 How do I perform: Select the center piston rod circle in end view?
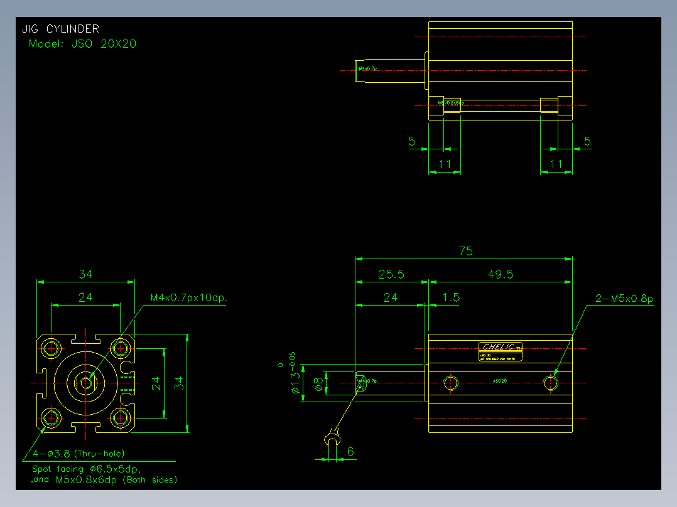(x=86, y=383)
